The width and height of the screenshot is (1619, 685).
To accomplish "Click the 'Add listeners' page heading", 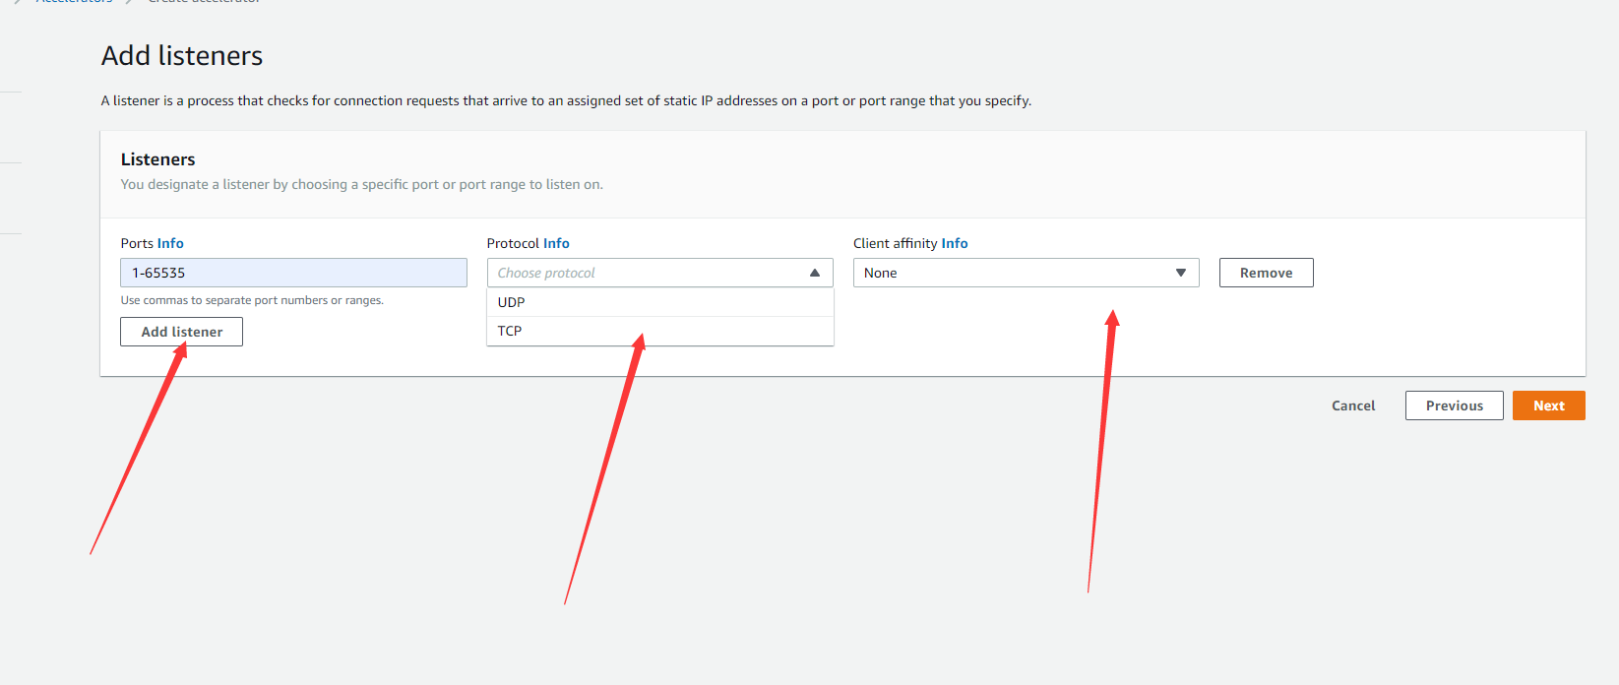I will 182,56.
